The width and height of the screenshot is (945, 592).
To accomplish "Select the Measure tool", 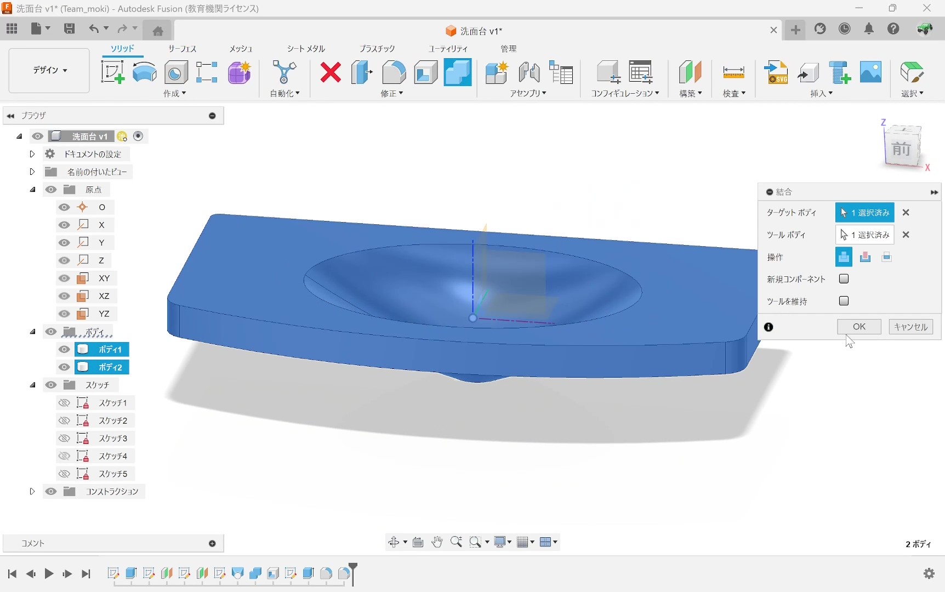I will (x=733, y=72).
